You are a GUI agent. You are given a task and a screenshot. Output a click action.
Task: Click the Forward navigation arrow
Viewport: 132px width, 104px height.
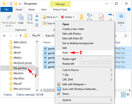[x=11, y=36]
